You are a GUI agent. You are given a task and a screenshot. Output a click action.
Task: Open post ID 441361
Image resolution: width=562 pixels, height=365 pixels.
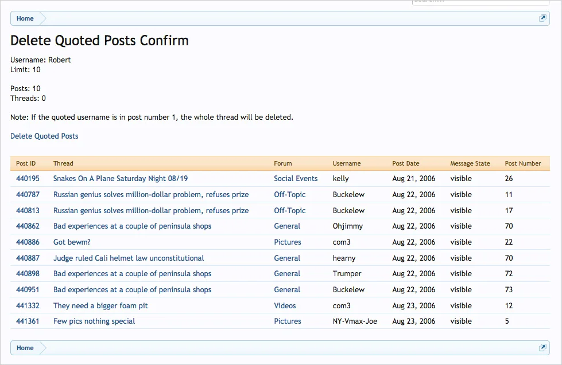pyautogui.click(x=28, y=321)
